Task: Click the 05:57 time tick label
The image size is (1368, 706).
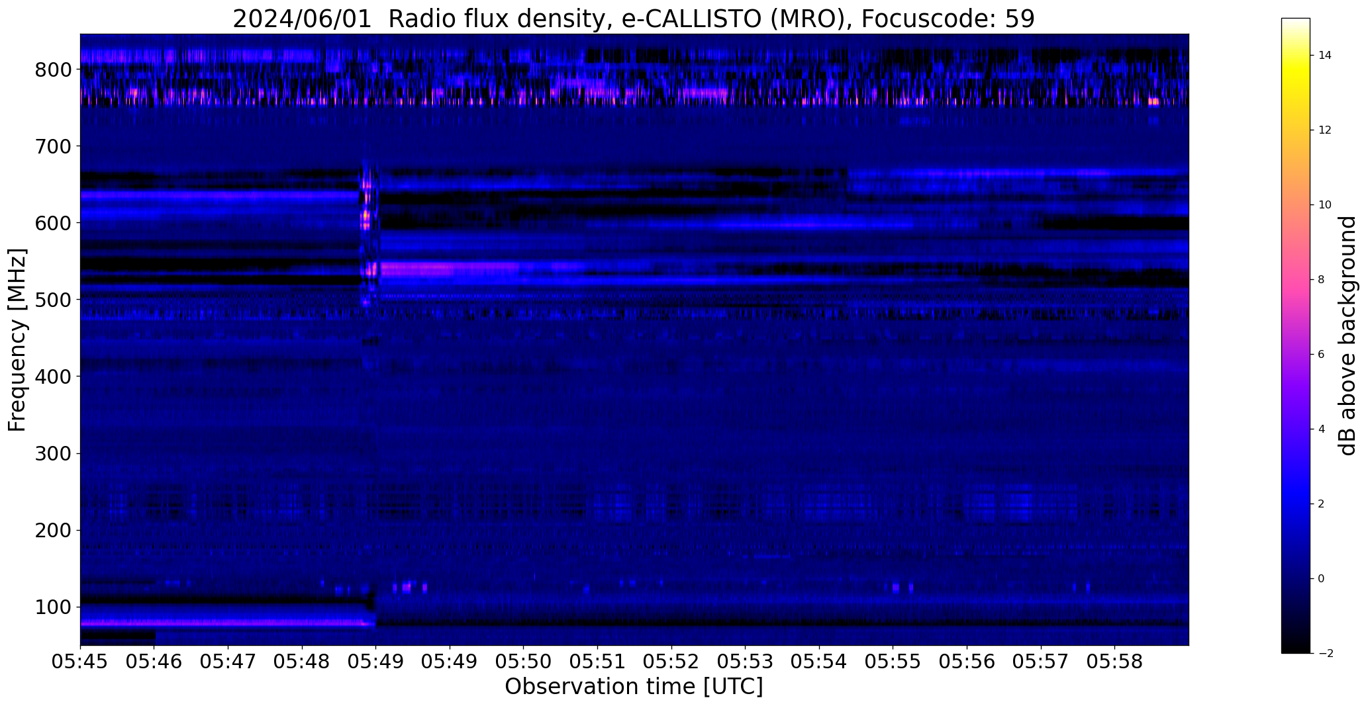Action: 1041,662
